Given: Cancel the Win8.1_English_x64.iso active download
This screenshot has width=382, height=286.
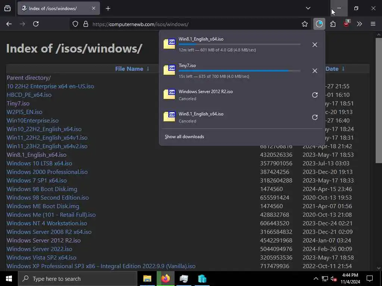Looking at the screenshot, I should tap(315, 45).
